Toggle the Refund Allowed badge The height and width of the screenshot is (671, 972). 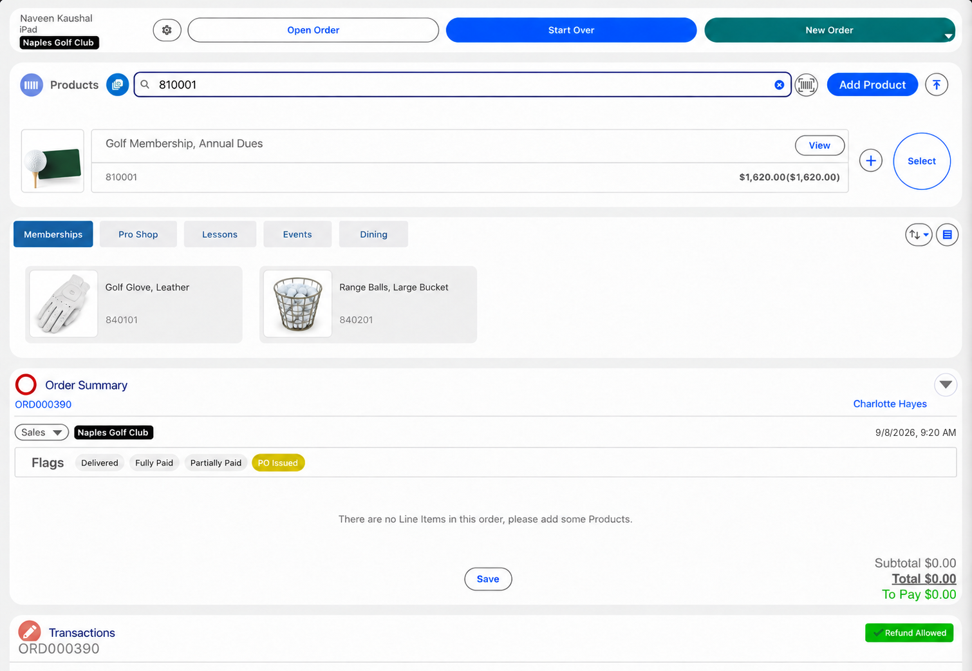[x=909, y=633]
